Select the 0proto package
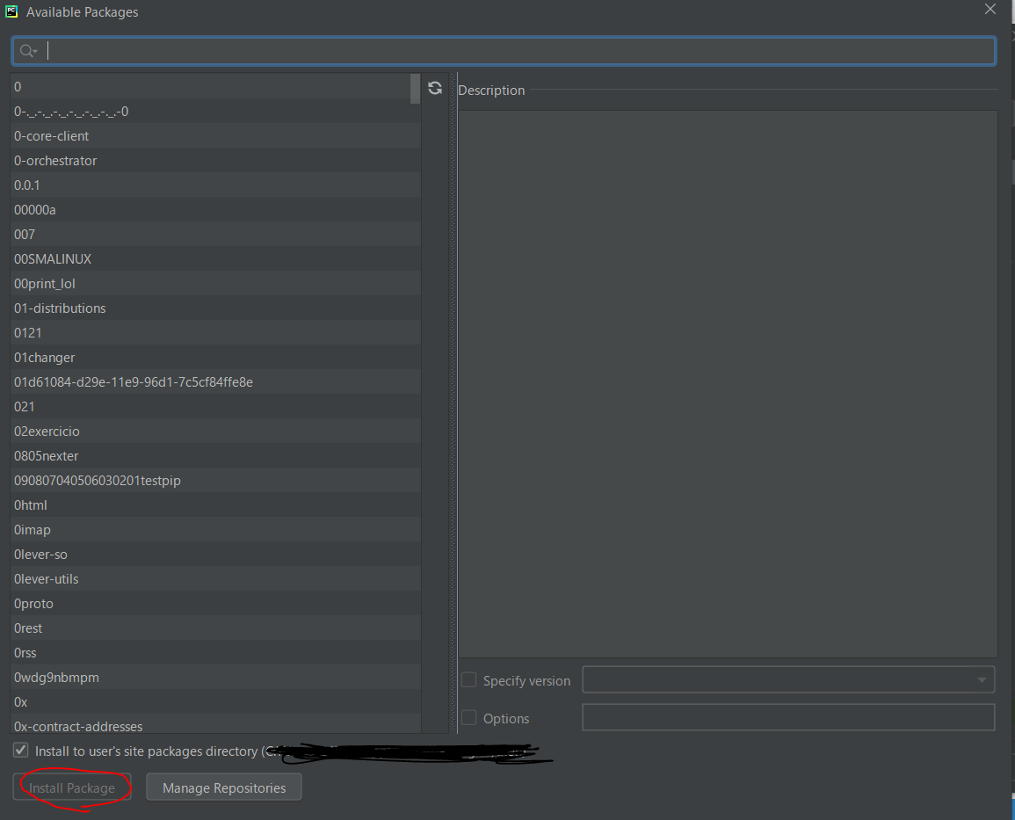This screenshot has height=820, width=1015. tap(215, 603)
